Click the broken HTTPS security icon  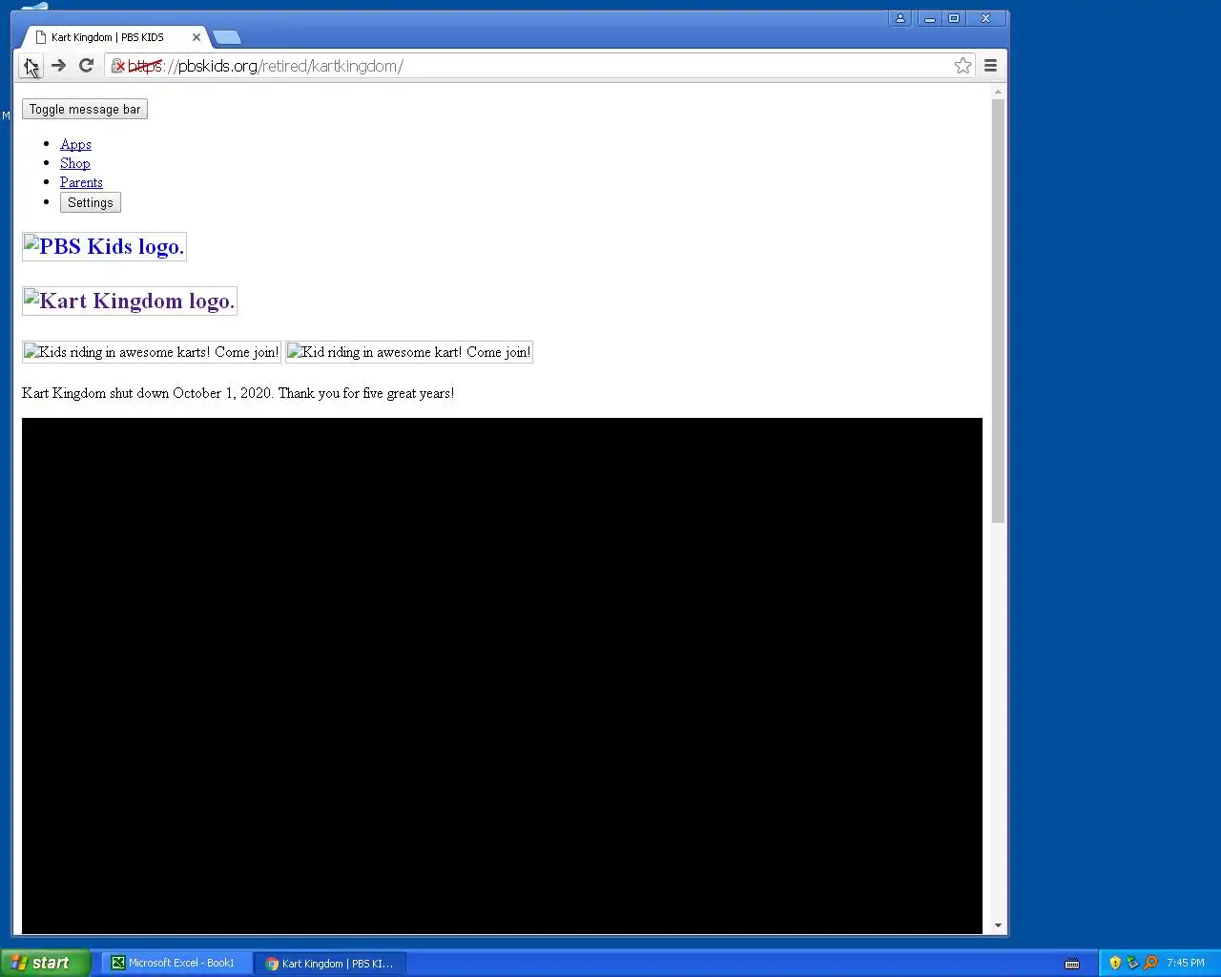point(118,66)
